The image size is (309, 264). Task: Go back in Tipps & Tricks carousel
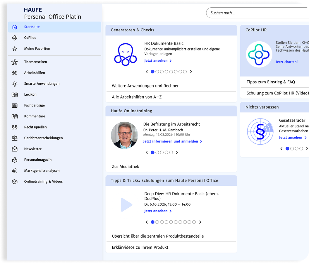pos(147,222)
